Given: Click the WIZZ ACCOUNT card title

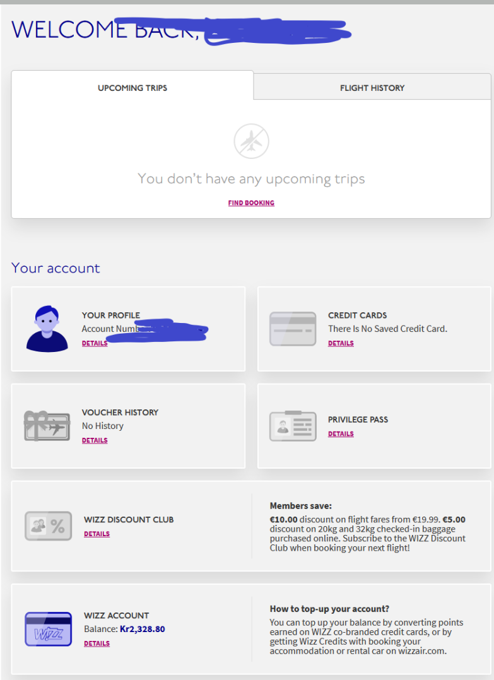Looking at the screenshot, I should (x=116, y=616).
